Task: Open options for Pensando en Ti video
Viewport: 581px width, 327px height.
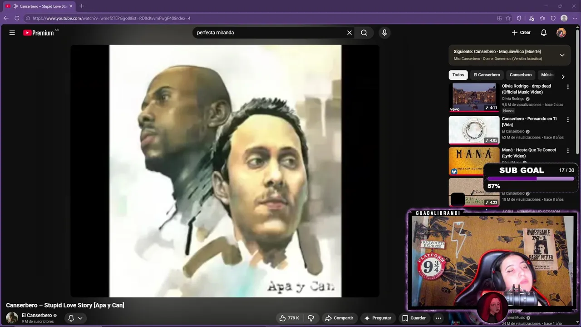Action: click(567, 119)
